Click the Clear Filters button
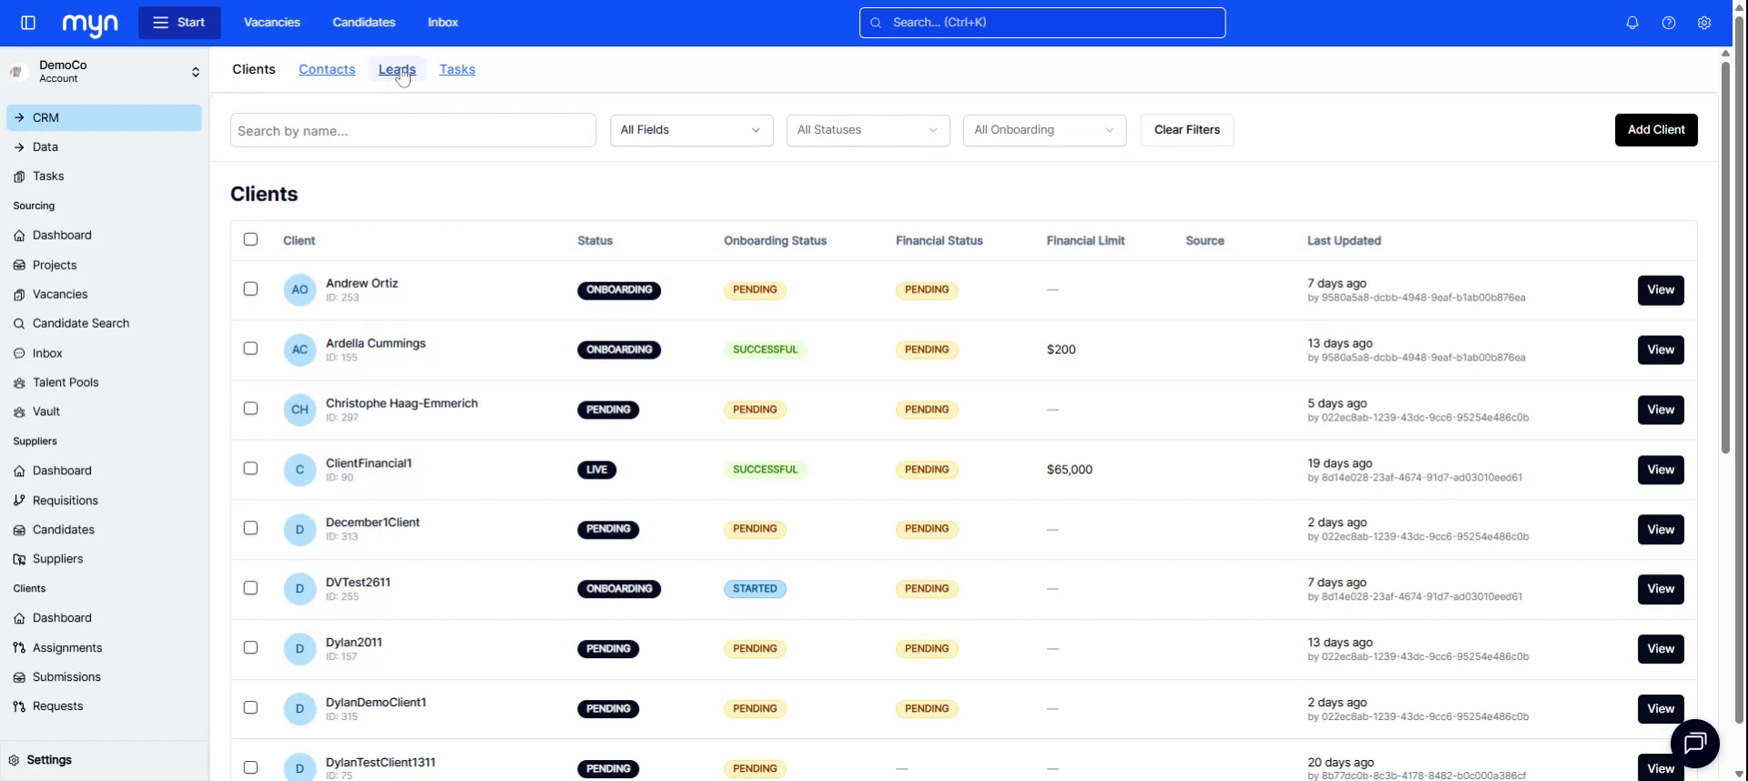Image resolution: width=1748 pixels, height=781 pixels. click(1186, 130)
